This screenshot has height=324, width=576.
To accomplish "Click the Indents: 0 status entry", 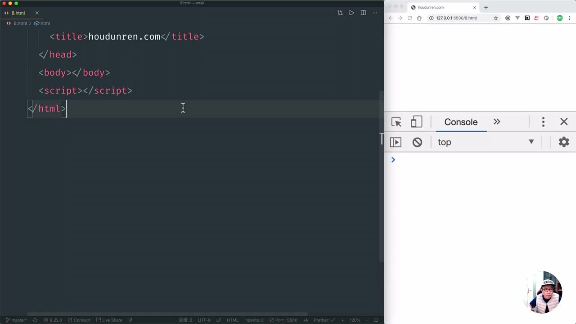I will (254, 320).
